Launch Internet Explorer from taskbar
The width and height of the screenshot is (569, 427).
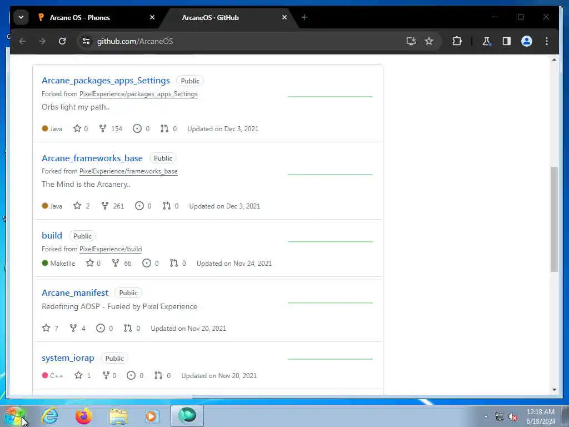click(x=49, y=416)
